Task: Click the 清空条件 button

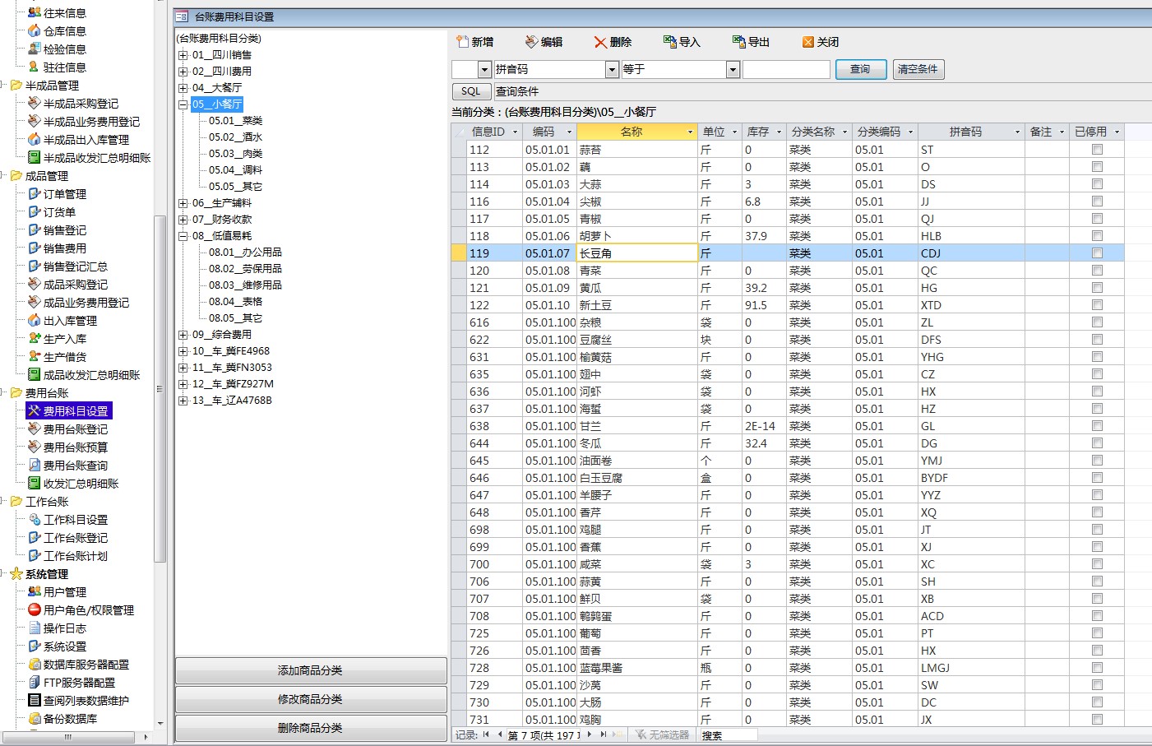Action: click(x=918, y=69)
